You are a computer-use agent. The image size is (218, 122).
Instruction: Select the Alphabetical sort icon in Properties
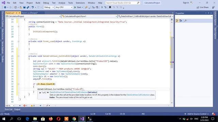coord(181,21)
